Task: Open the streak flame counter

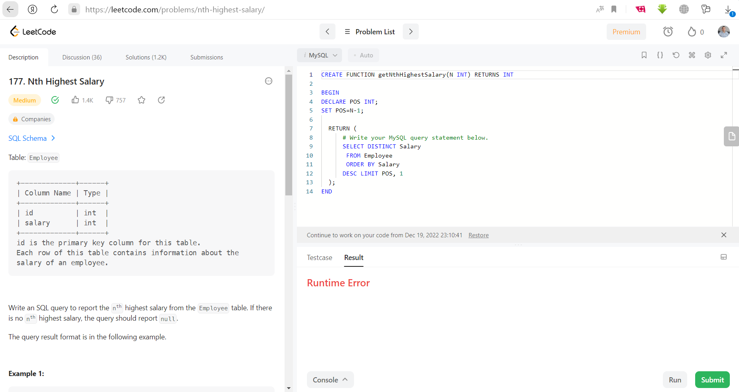Action: (696, 32)
